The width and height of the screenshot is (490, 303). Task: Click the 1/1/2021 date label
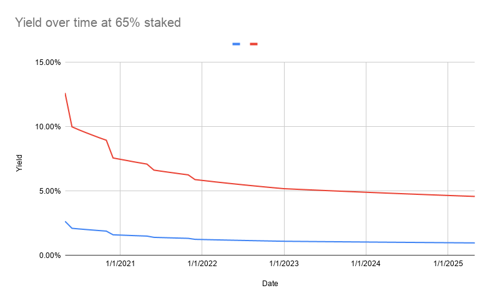(x=120, y=264)
